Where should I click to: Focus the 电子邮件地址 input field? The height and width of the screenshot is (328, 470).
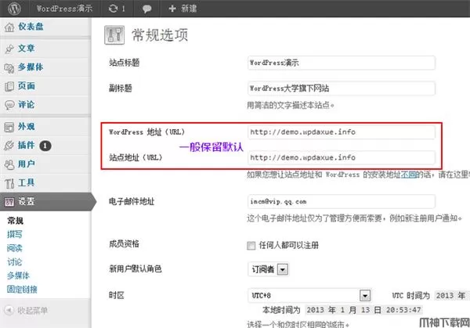pos(341,202)
